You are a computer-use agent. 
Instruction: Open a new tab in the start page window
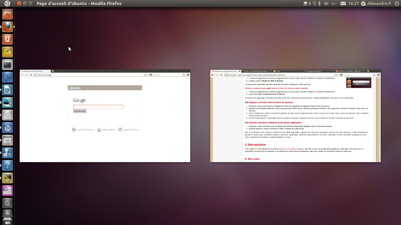[53, 71]
